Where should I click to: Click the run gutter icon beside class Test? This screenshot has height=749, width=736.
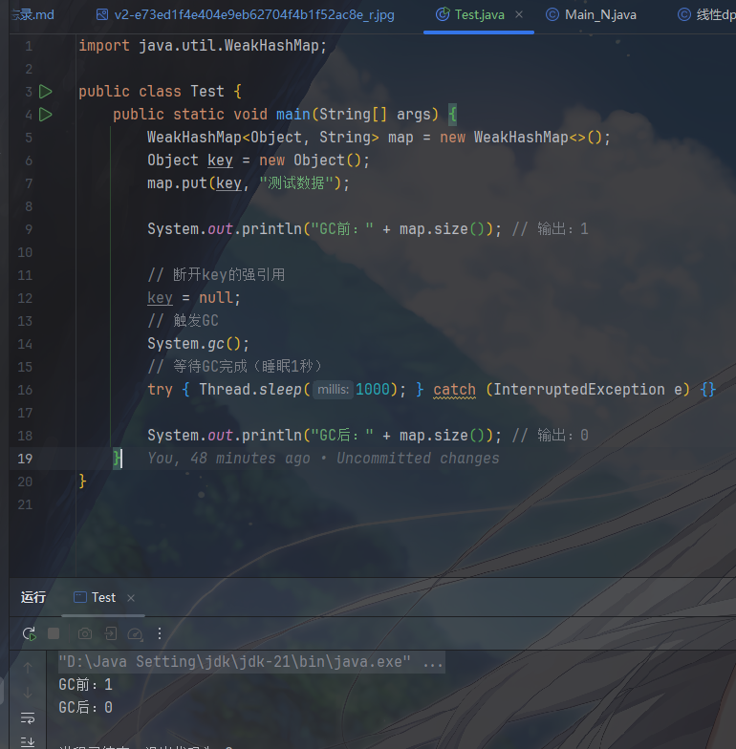click(46, 92)
